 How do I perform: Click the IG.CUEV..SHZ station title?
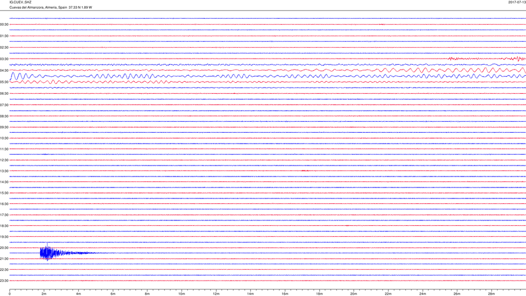(x=20, y=2)
